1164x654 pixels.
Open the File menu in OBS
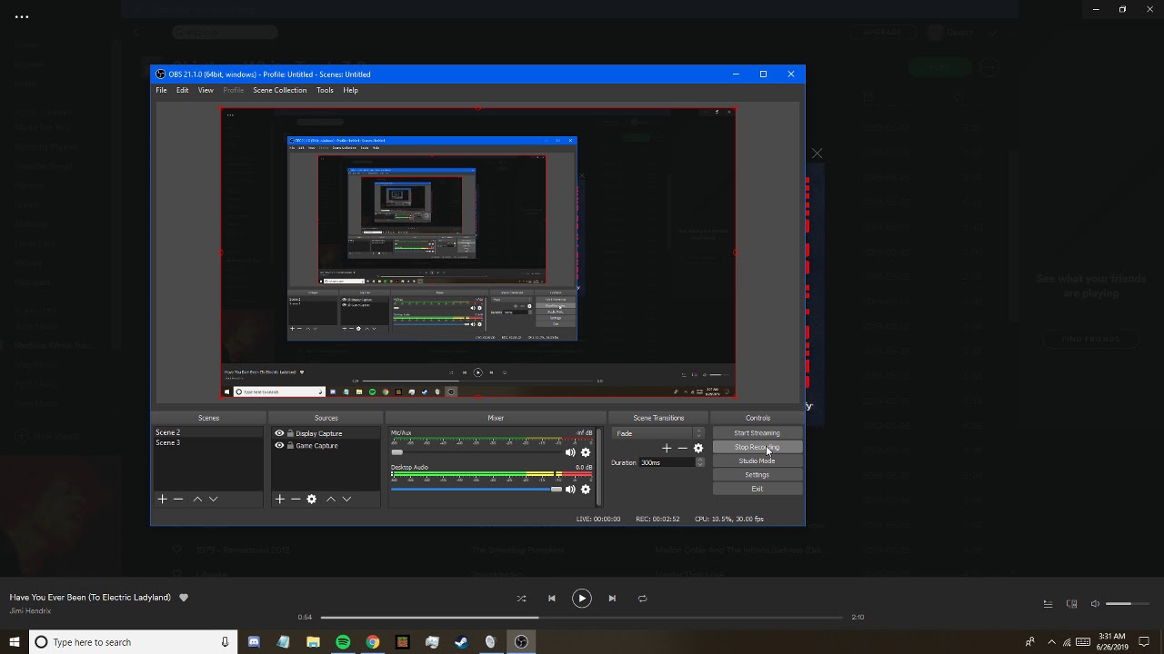(x=161, y=90)
